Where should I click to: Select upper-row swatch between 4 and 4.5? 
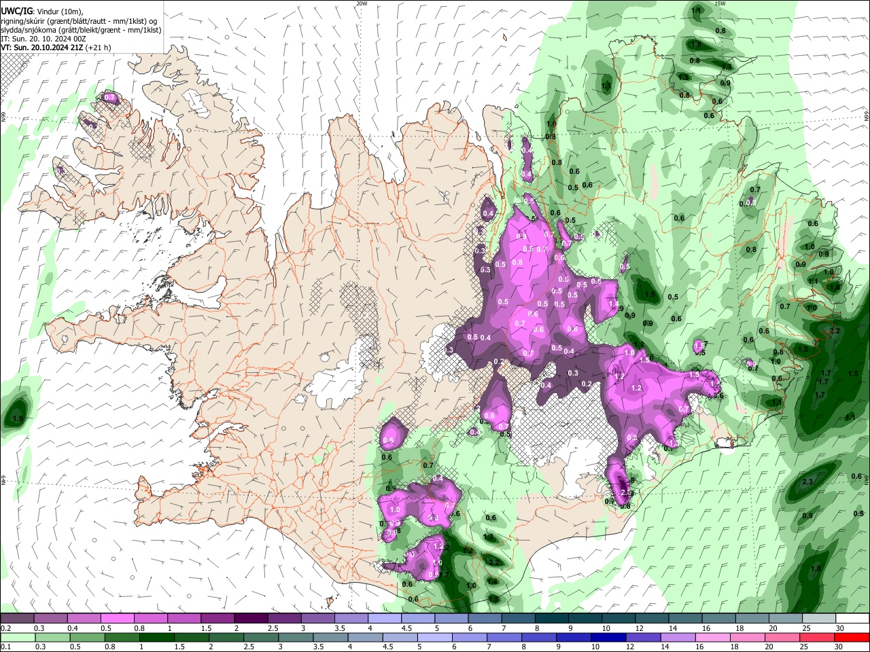pyautogui.click(x=385, y=619)
